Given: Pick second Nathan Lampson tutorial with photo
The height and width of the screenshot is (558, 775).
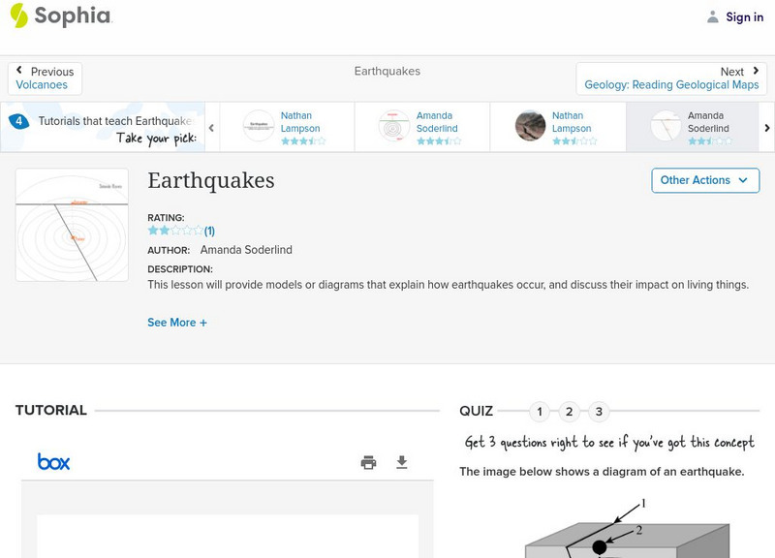Looking at the screenshot, I should click(x=558, y=127).
